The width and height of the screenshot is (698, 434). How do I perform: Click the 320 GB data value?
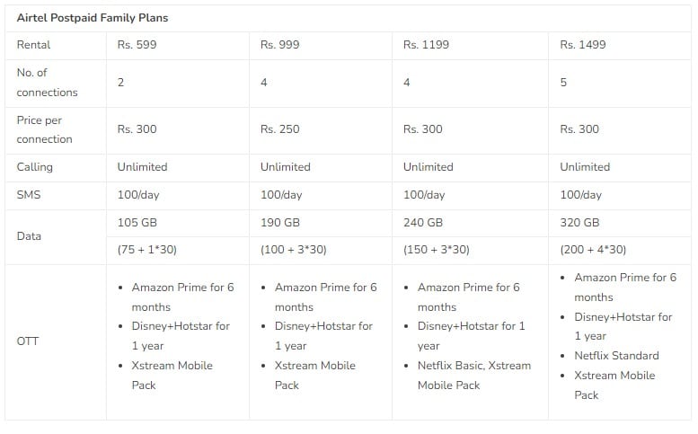pyautogui.click(x=579, y=223)
